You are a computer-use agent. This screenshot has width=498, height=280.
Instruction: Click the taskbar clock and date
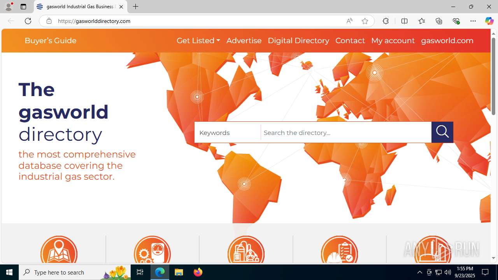(x=465, y=272)
